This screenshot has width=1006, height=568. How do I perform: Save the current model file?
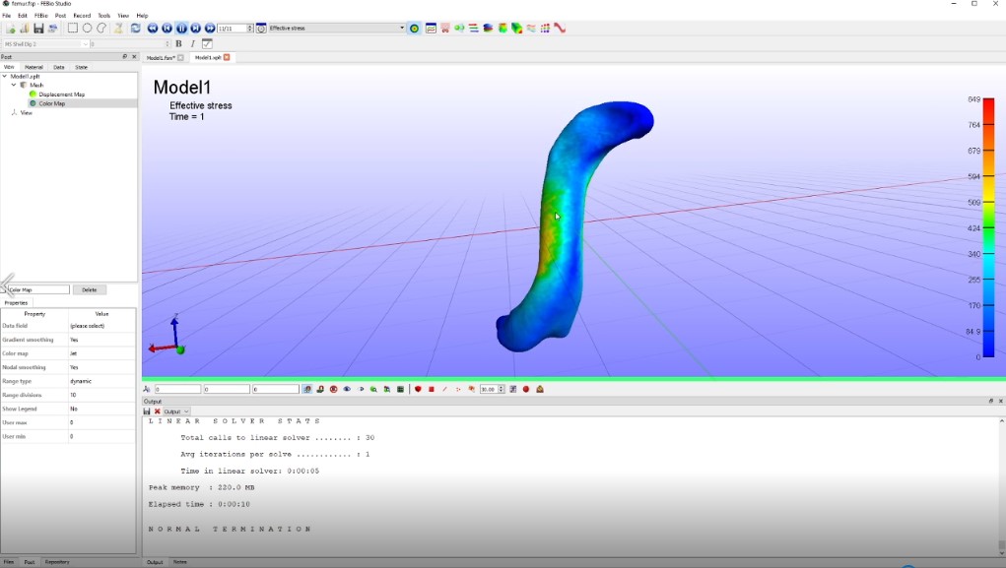(37, 29)
